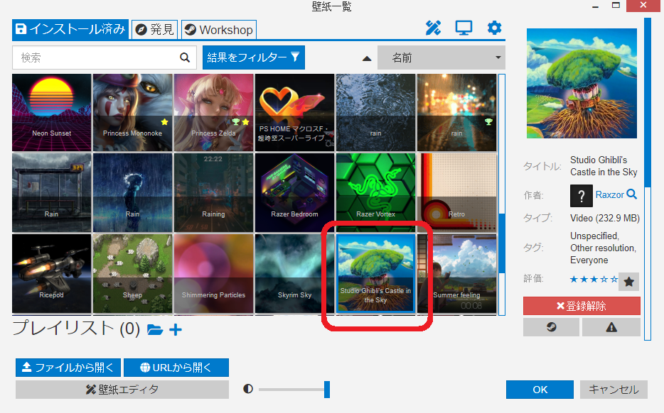Click the プレイリスト (0) heading
The height and width of the screenshot is (413, 664).
(x=76, y=329)
